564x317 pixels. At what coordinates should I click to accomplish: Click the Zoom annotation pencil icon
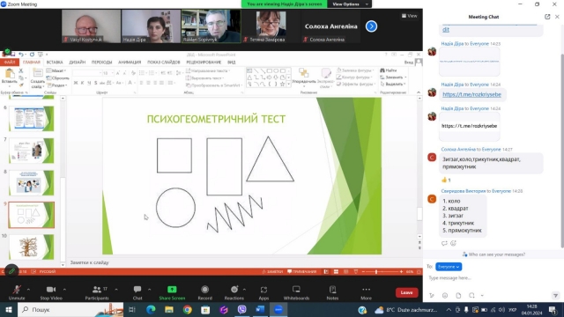pyautogui.click(x=11, y=271)
